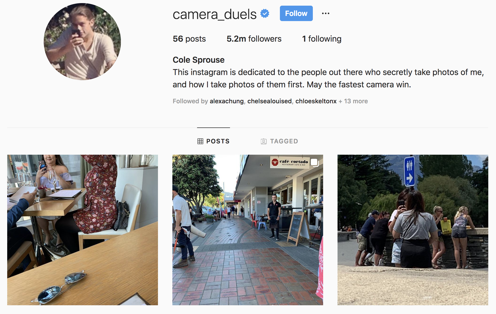
Task: Switch to the TAGGED tab
Action: pyautogui.click(x=279, y=141)
